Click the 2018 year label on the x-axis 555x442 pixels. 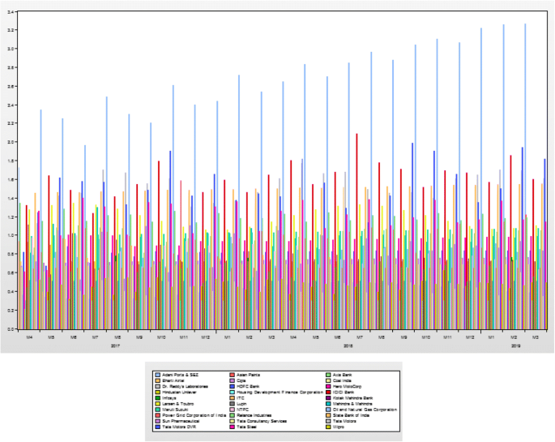[347, 346]
